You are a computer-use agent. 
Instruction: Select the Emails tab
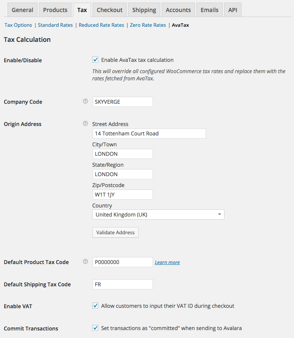209,10
